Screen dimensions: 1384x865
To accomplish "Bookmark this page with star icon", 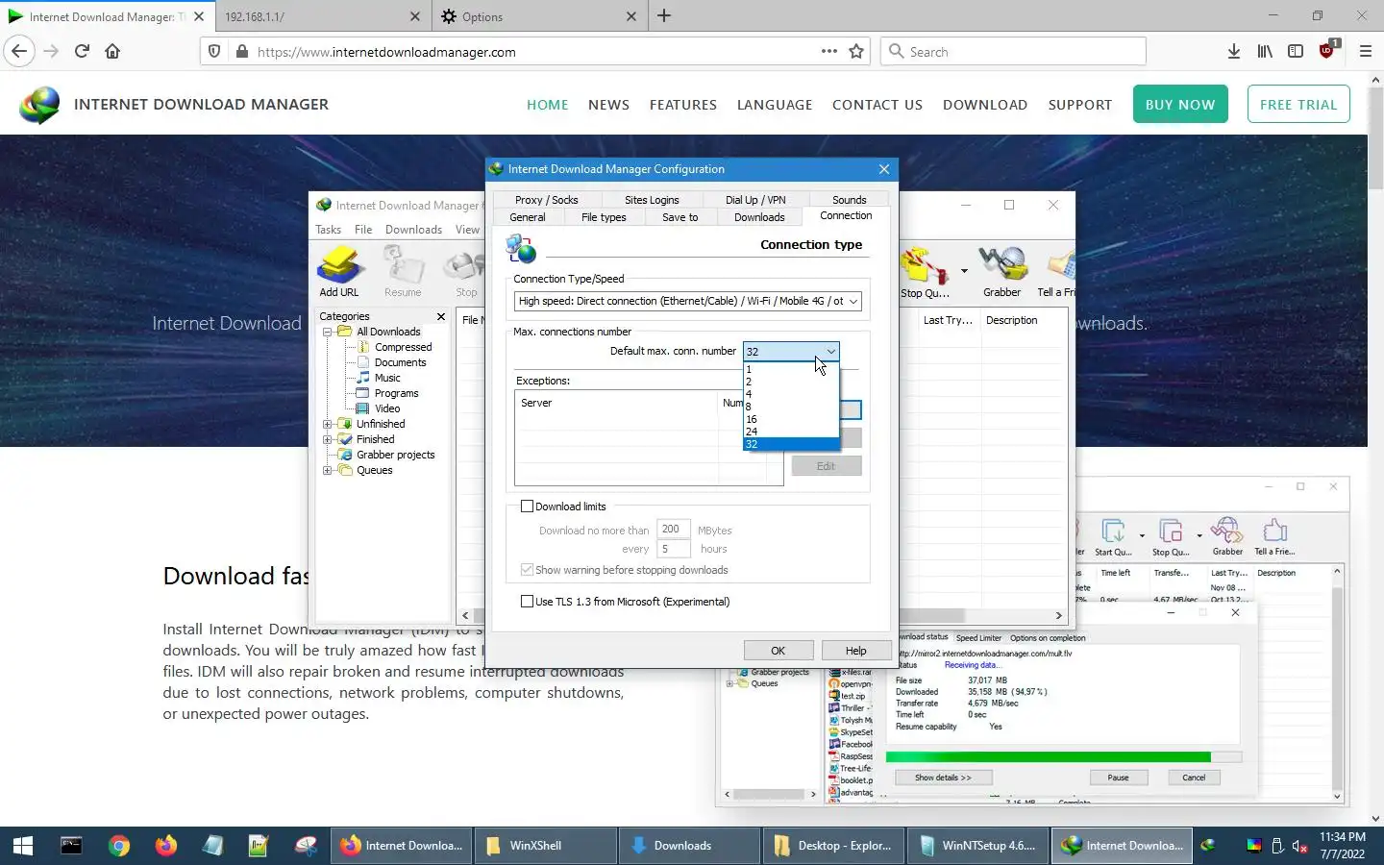I will tap(856, 52).
